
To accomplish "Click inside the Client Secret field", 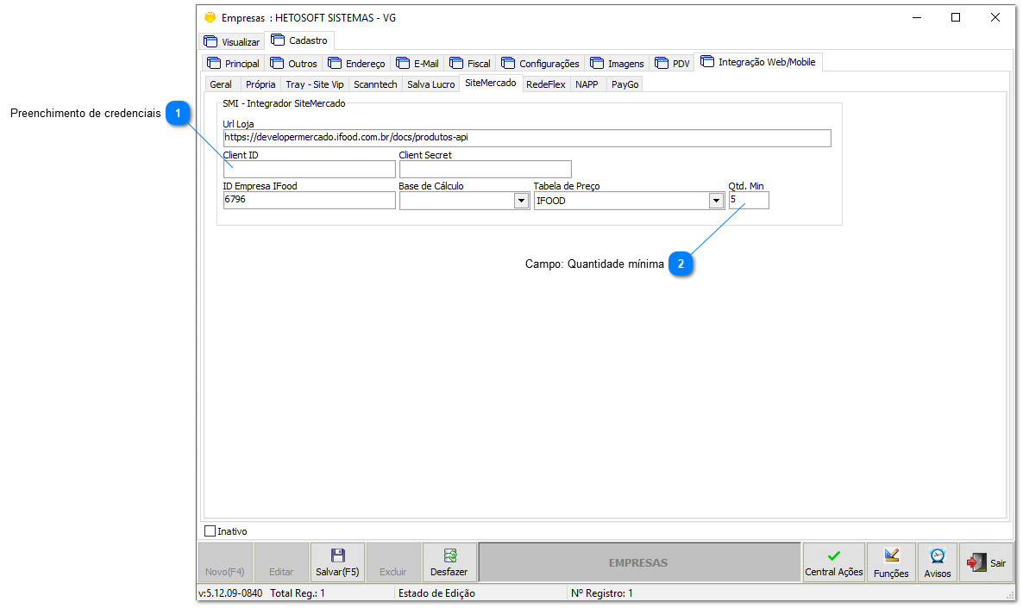I will (485, 169).
